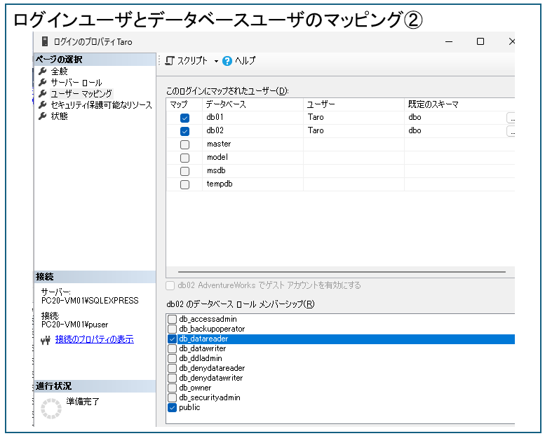Image resolution: width=545 pixels, height=436 pixels.
Task: Click the server icon in the title bar
Action: click(45, 41)
